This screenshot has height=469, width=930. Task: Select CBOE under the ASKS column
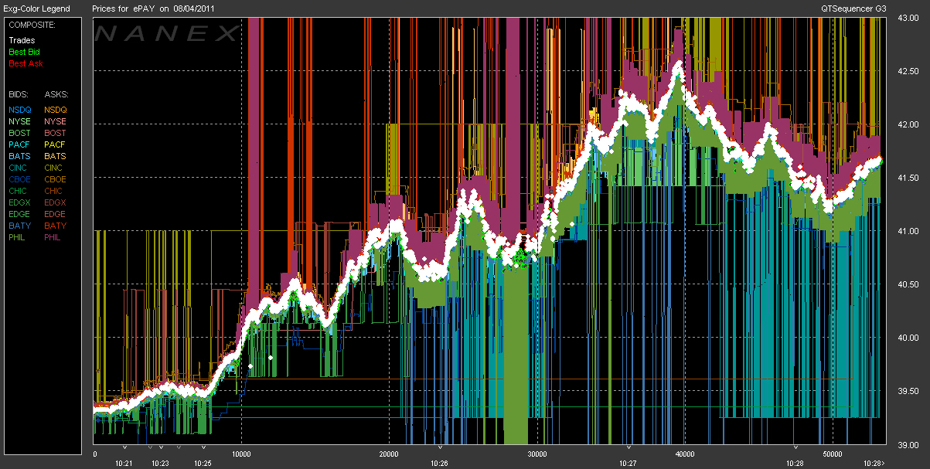coord(56,179)
